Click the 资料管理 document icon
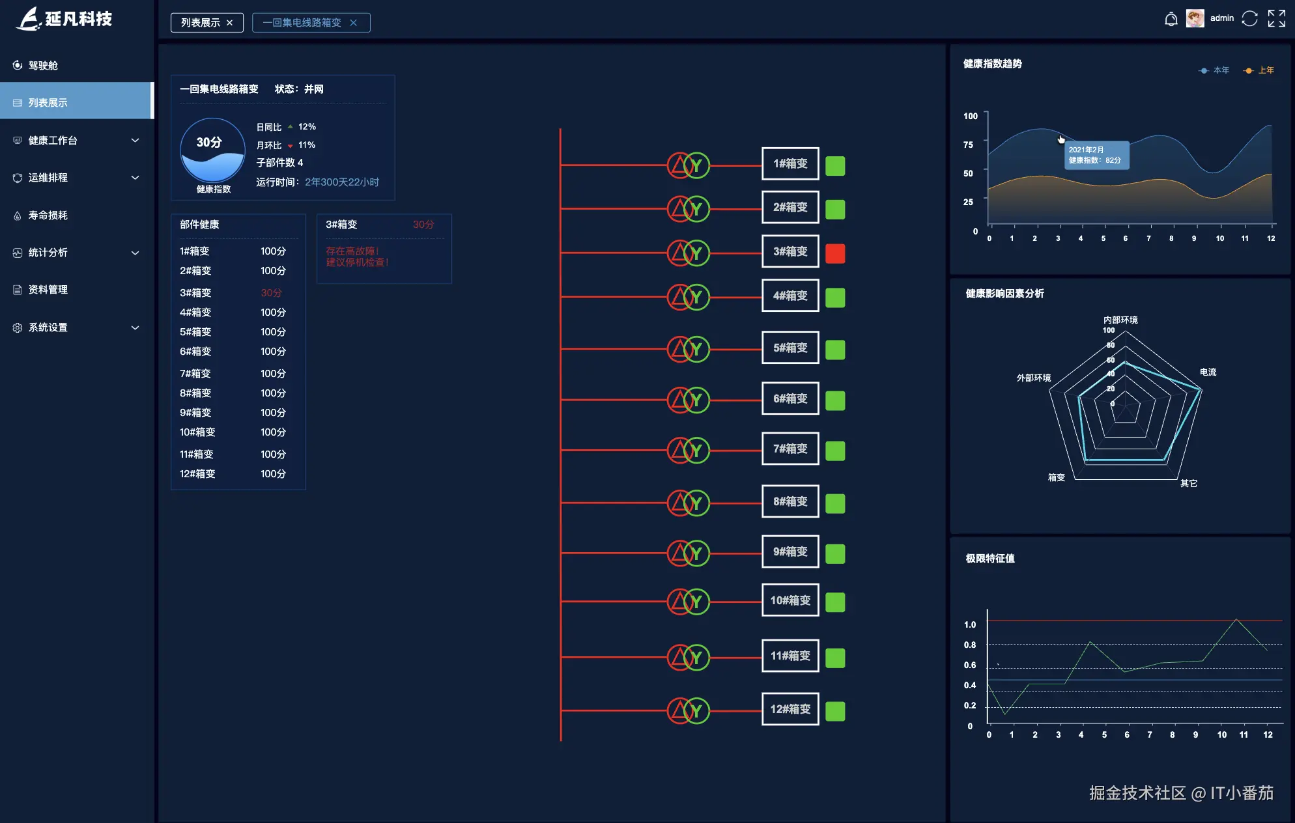 [x=18, y=290]
